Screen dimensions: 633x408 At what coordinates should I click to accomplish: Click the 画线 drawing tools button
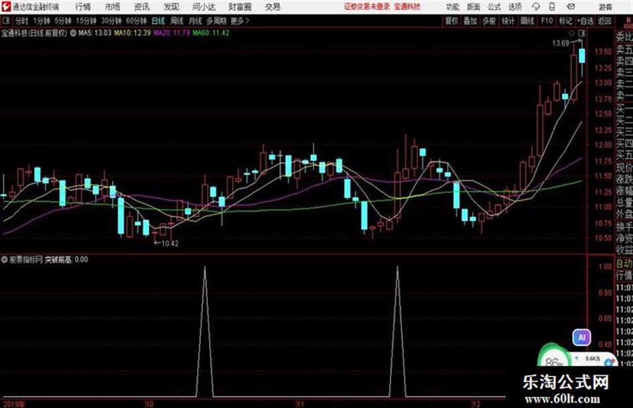[527, 21]
